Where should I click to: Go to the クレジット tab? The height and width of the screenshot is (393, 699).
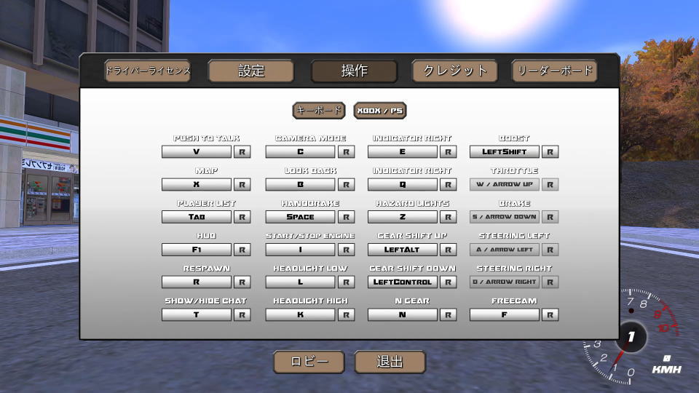coord(455,71)
